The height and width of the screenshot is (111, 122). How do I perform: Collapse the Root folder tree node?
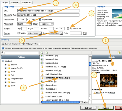coord(3,61)
